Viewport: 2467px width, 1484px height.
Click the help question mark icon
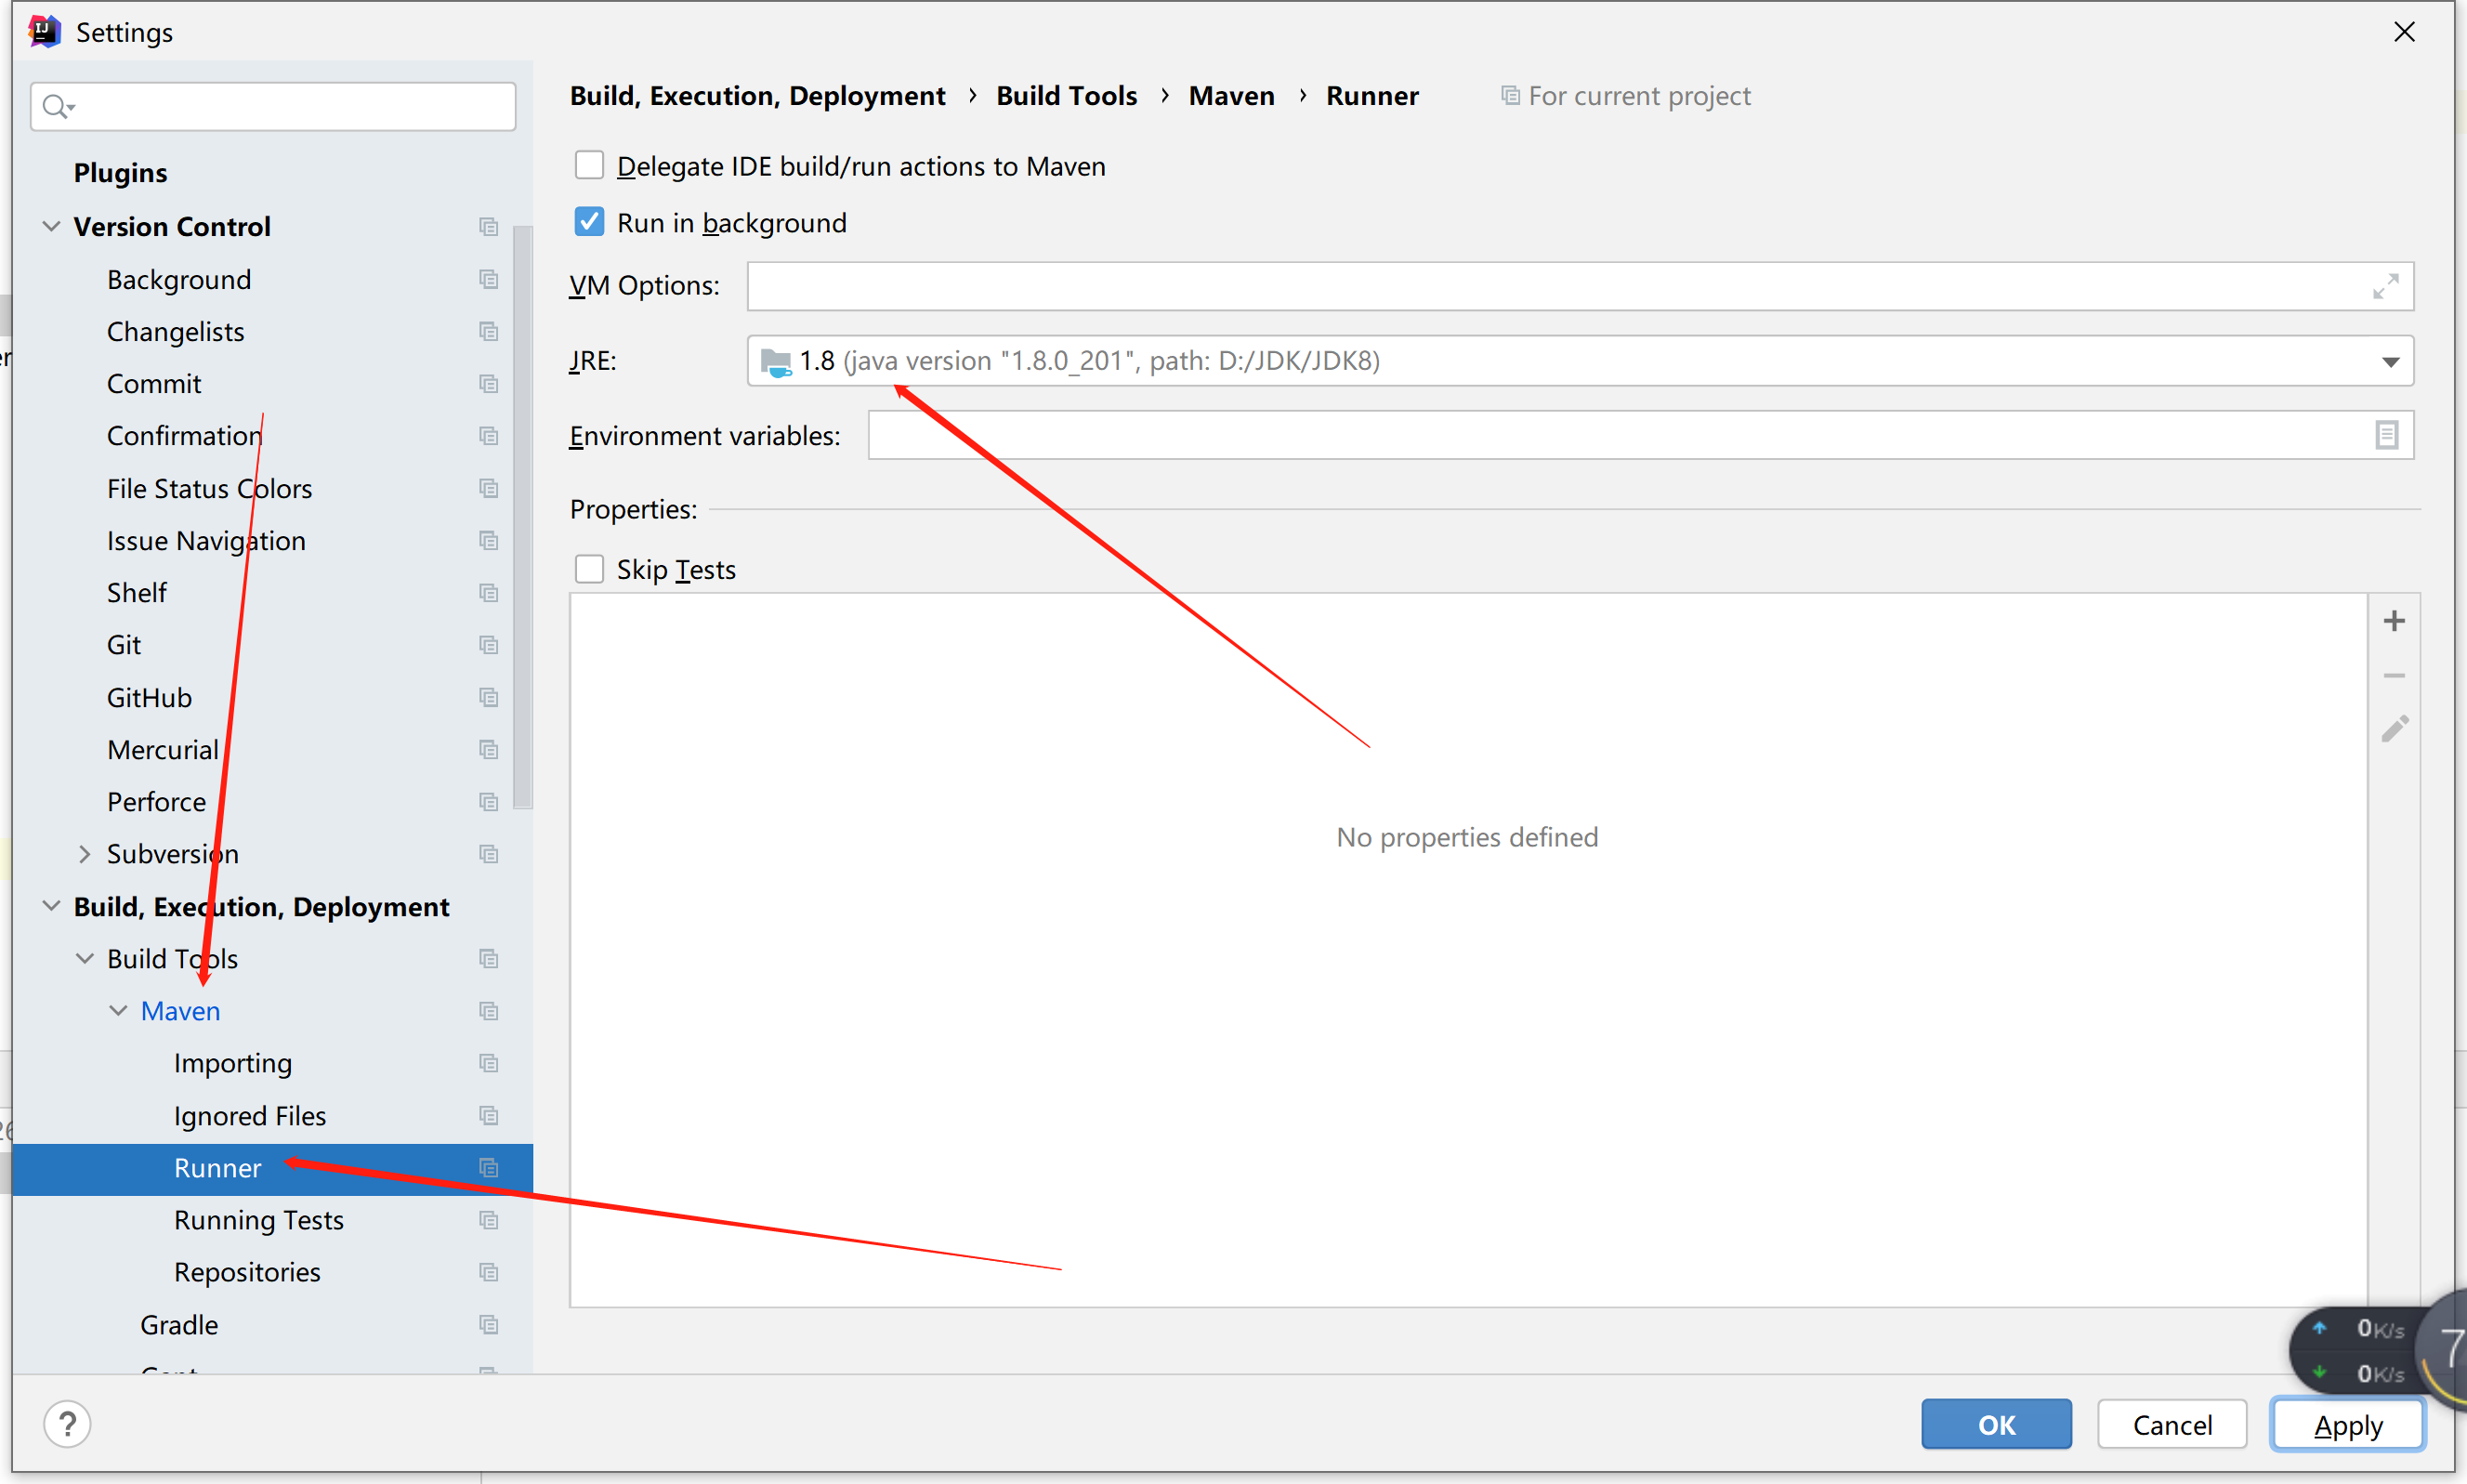[67, 1424]
